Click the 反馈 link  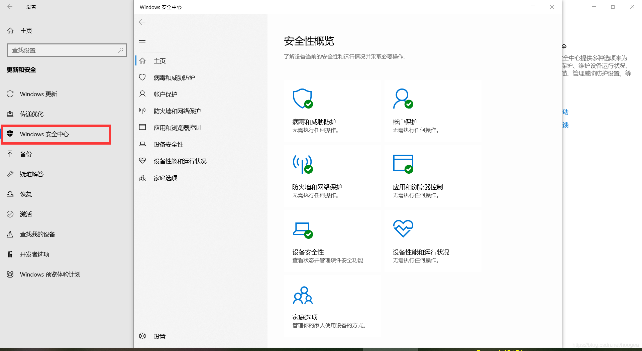[x=565, y=125]
